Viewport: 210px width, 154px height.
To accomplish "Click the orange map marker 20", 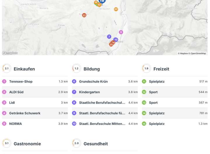I will [x=116, y=9].
